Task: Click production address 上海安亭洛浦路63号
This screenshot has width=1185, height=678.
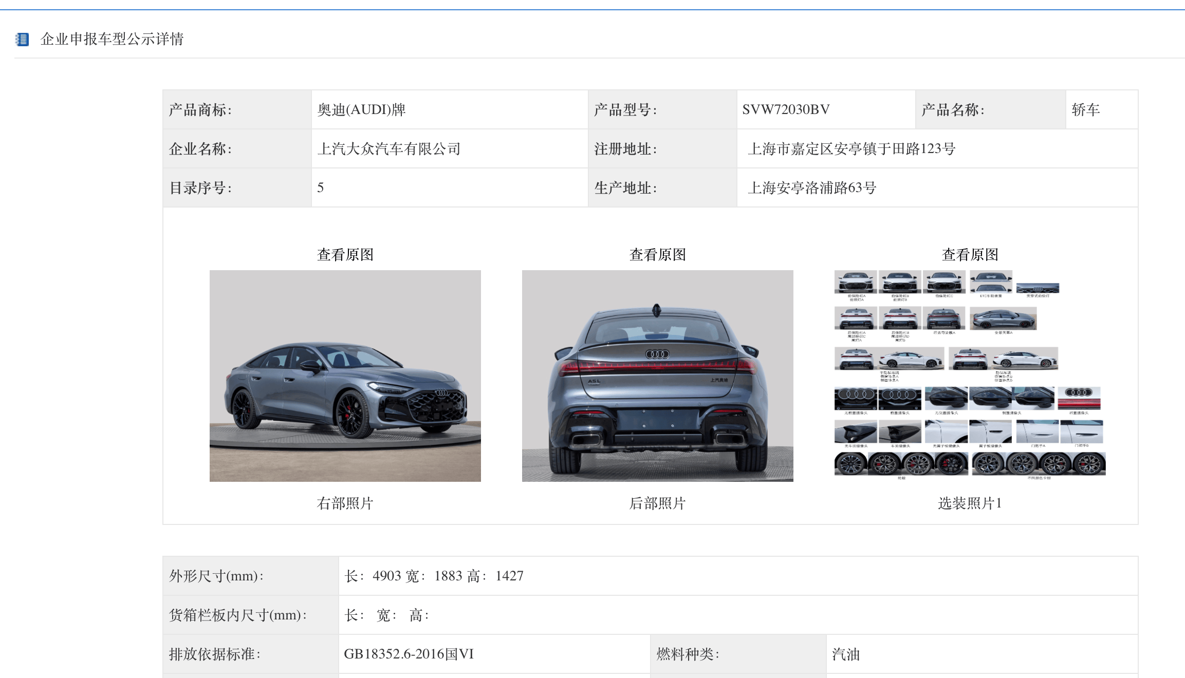Action: (811, 187)
